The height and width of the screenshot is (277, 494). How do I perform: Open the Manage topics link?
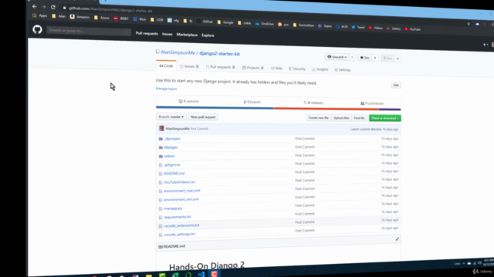167,88
